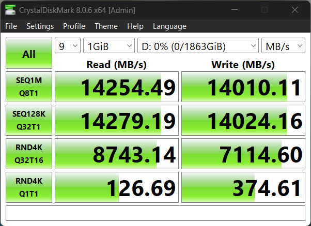Open the Theme menu
The height and width of the screenshot is (226, 311).
106,26
